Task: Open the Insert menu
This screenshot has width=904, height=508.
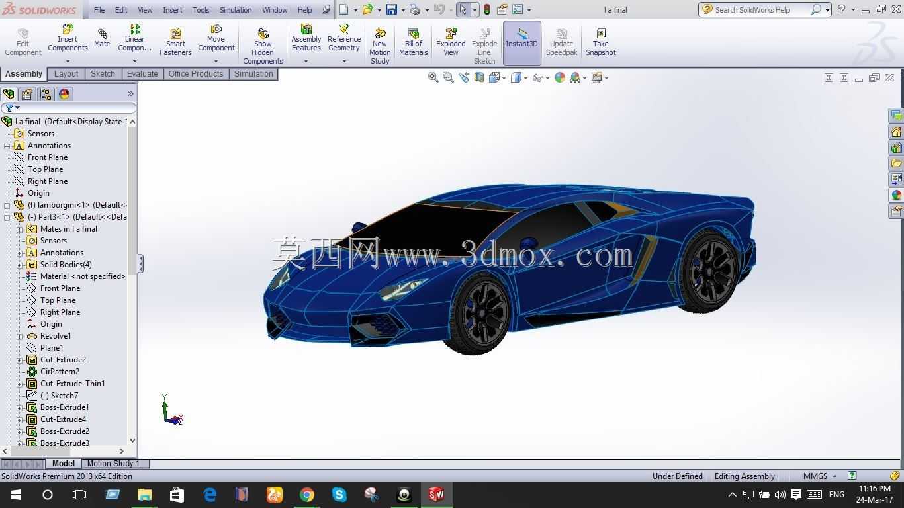Action: point(173,10)
